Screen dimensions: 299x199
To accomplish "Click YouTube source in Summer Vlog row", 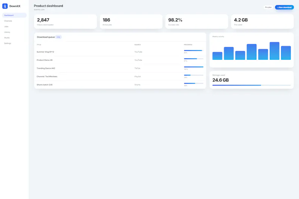I will [138, 52].
